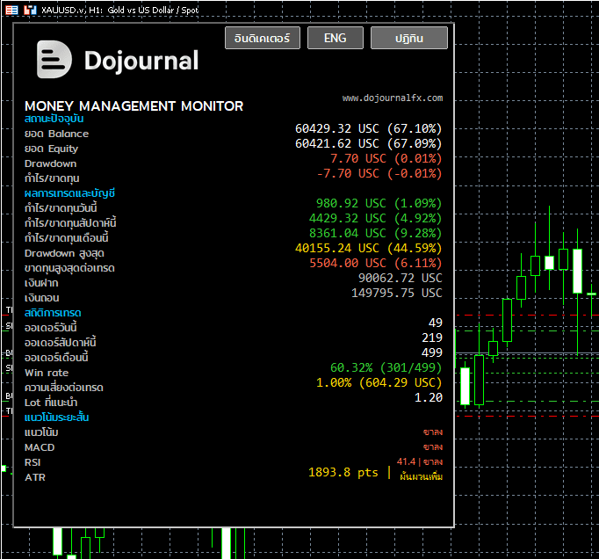Open the ปฏิทิน calendar button
The width and height of the screenshot is (599, 559).
408,38
